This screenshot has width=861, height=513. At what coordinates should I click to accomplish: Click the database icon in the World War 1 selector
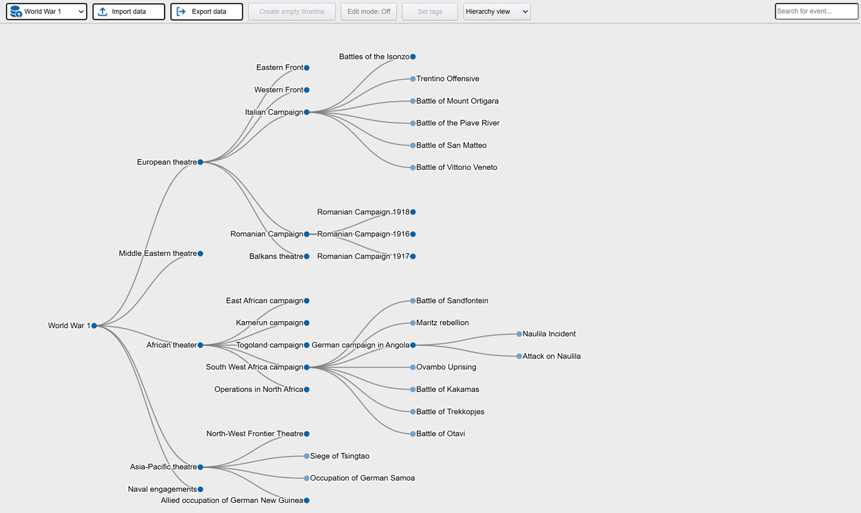16,11
